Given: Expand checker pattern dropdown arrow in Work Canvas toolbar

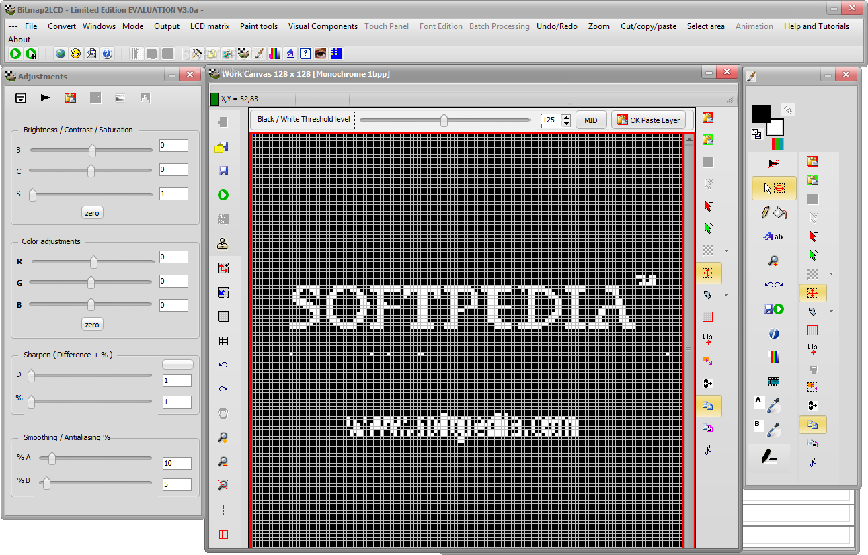Looking at the screenshot, I should (x=726, y=251).
